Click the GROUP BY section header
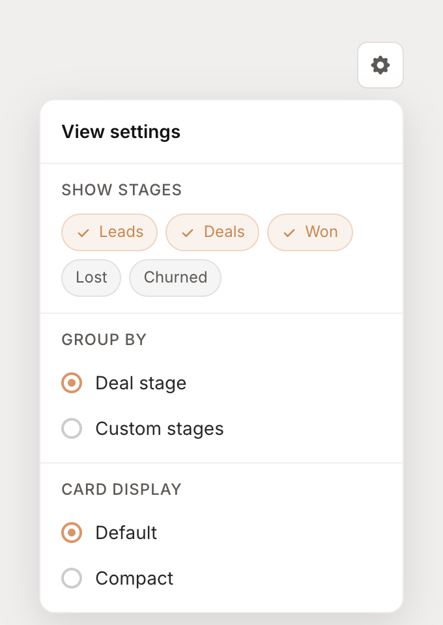 104,339
